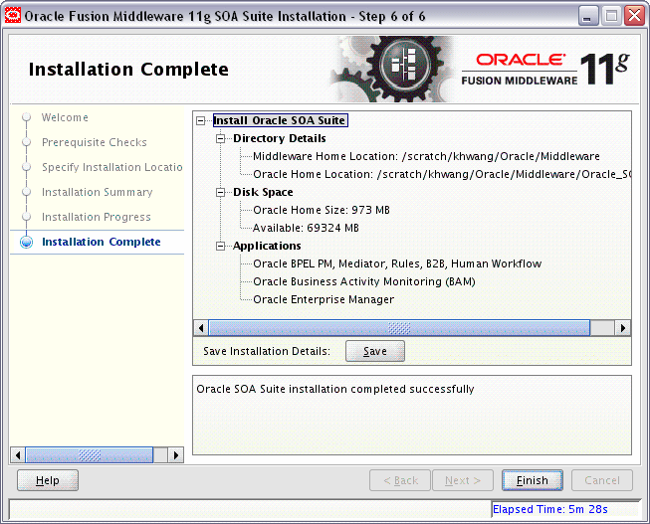Screen dimensions: 650x524
Task: Click the disabled Next button
Action: 463,480
